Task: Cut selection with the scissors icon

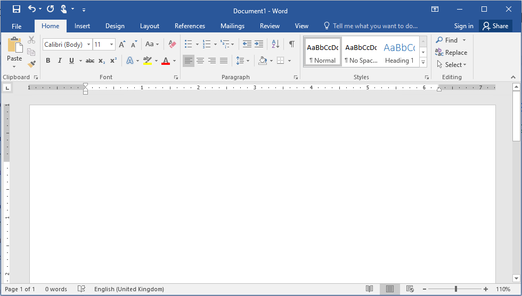Action: coord(31,40)
